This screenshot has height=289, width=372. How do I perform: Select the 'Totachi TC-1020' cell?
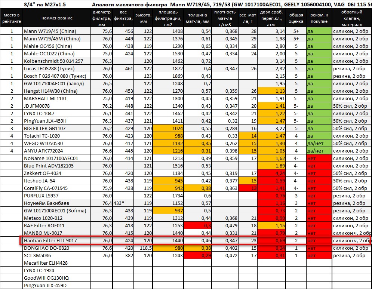57,136
